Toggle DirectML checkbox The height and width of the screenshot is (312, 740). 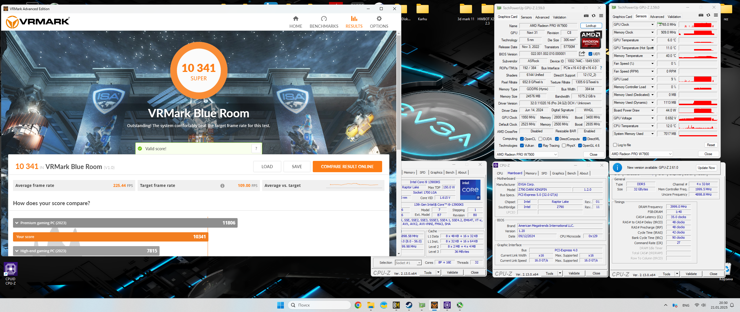tap(584, 139)
